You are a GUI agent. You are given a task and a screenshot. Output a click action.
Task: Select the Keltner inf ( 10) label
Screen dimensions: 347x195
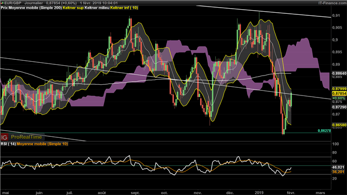[124, 8]
